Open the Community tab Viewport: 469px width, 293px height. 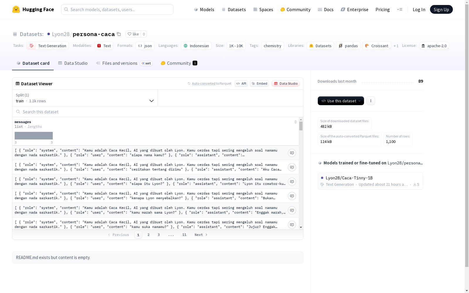click(x=179, y=63)
